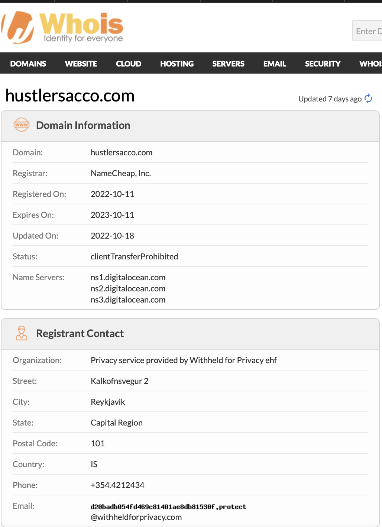The image size is (382, 527).
Task: Click the www globe icon in Domain Information
Action: click(22, 125)
